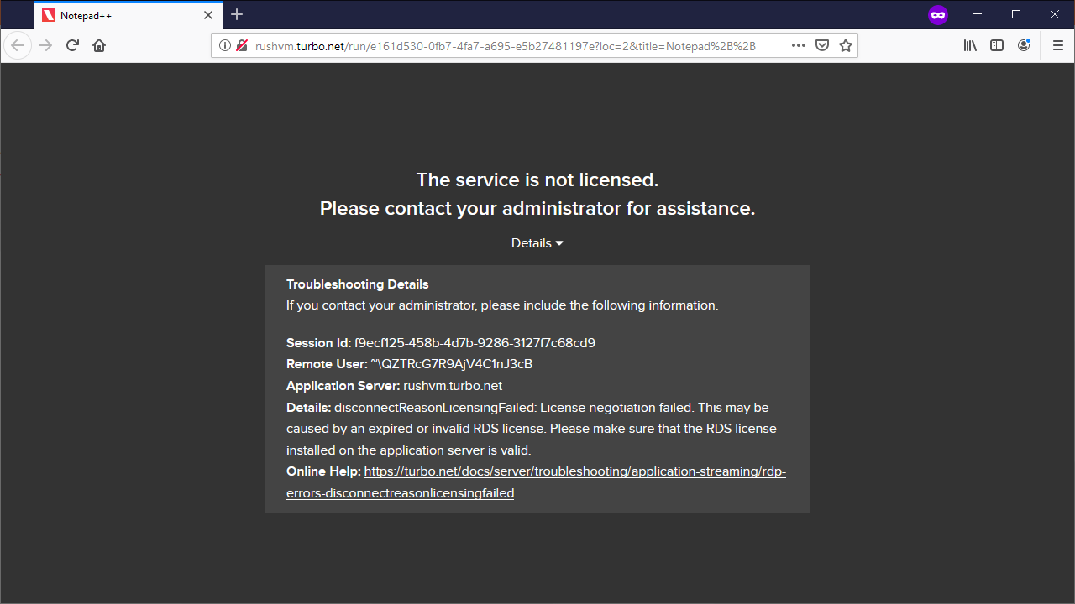Viewport: 1075px width, 604px height.
Task: Click the purple private browsing mask icon
Action: tap(938, 14)
